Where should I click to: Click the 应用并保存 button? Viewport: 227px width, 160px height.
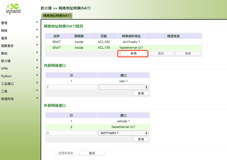click(x=66, y=153)
